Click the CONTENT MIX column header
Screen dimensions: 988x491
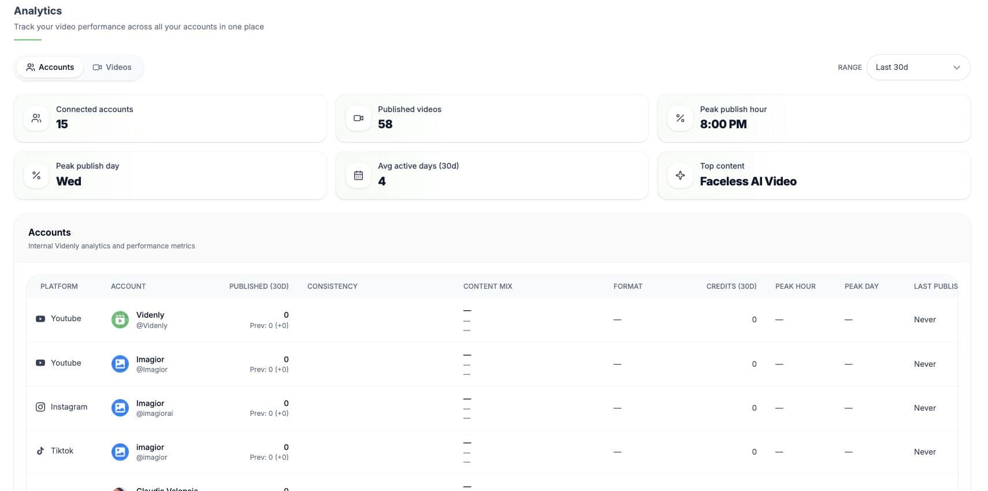[488, 287]
